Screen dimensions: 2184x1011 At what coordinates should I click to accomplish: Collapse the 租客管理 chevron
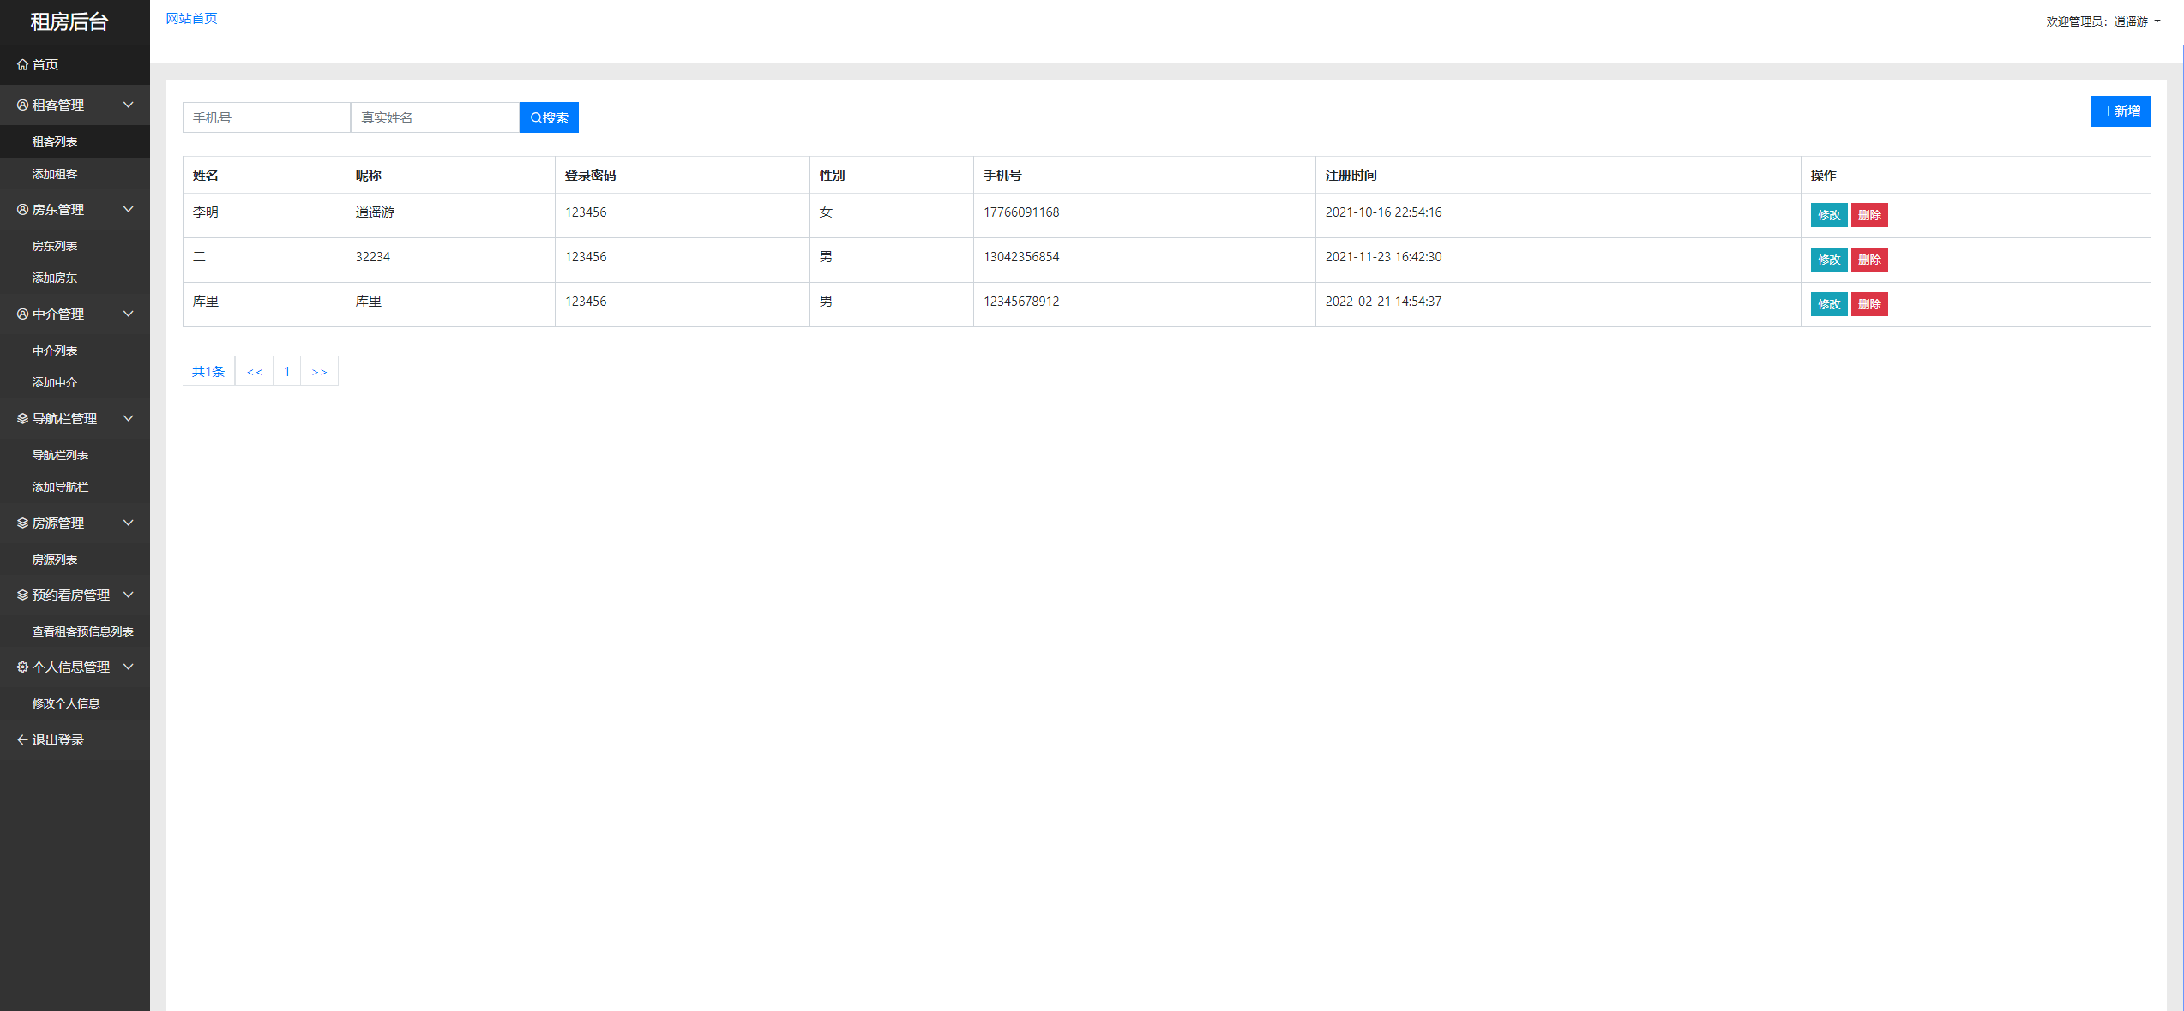(129, 105)
